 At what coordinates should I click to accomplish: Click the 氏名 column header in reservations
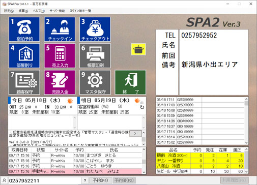pos(114,150)
